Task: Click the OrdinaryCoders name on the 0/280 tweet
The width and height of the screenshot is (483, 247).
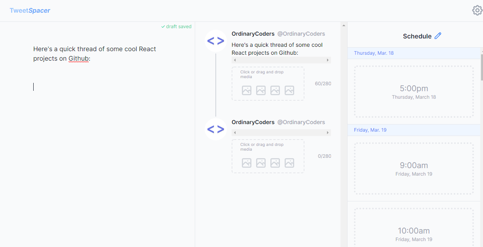Action: (x=253, y=122)
